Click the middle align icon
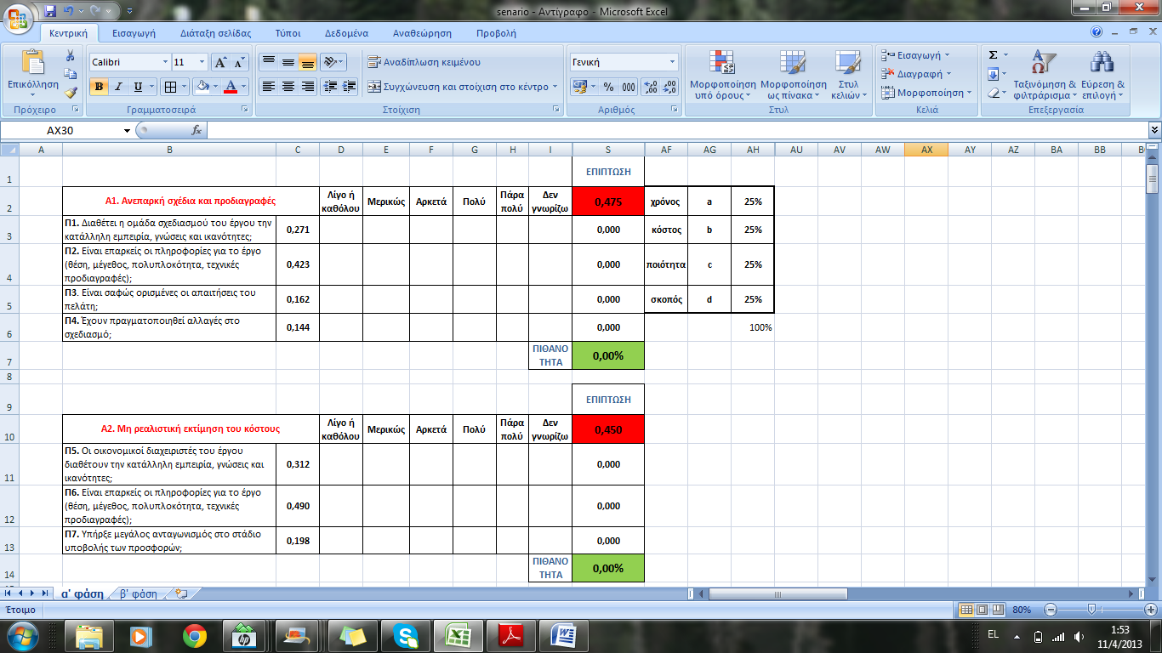 288,62
